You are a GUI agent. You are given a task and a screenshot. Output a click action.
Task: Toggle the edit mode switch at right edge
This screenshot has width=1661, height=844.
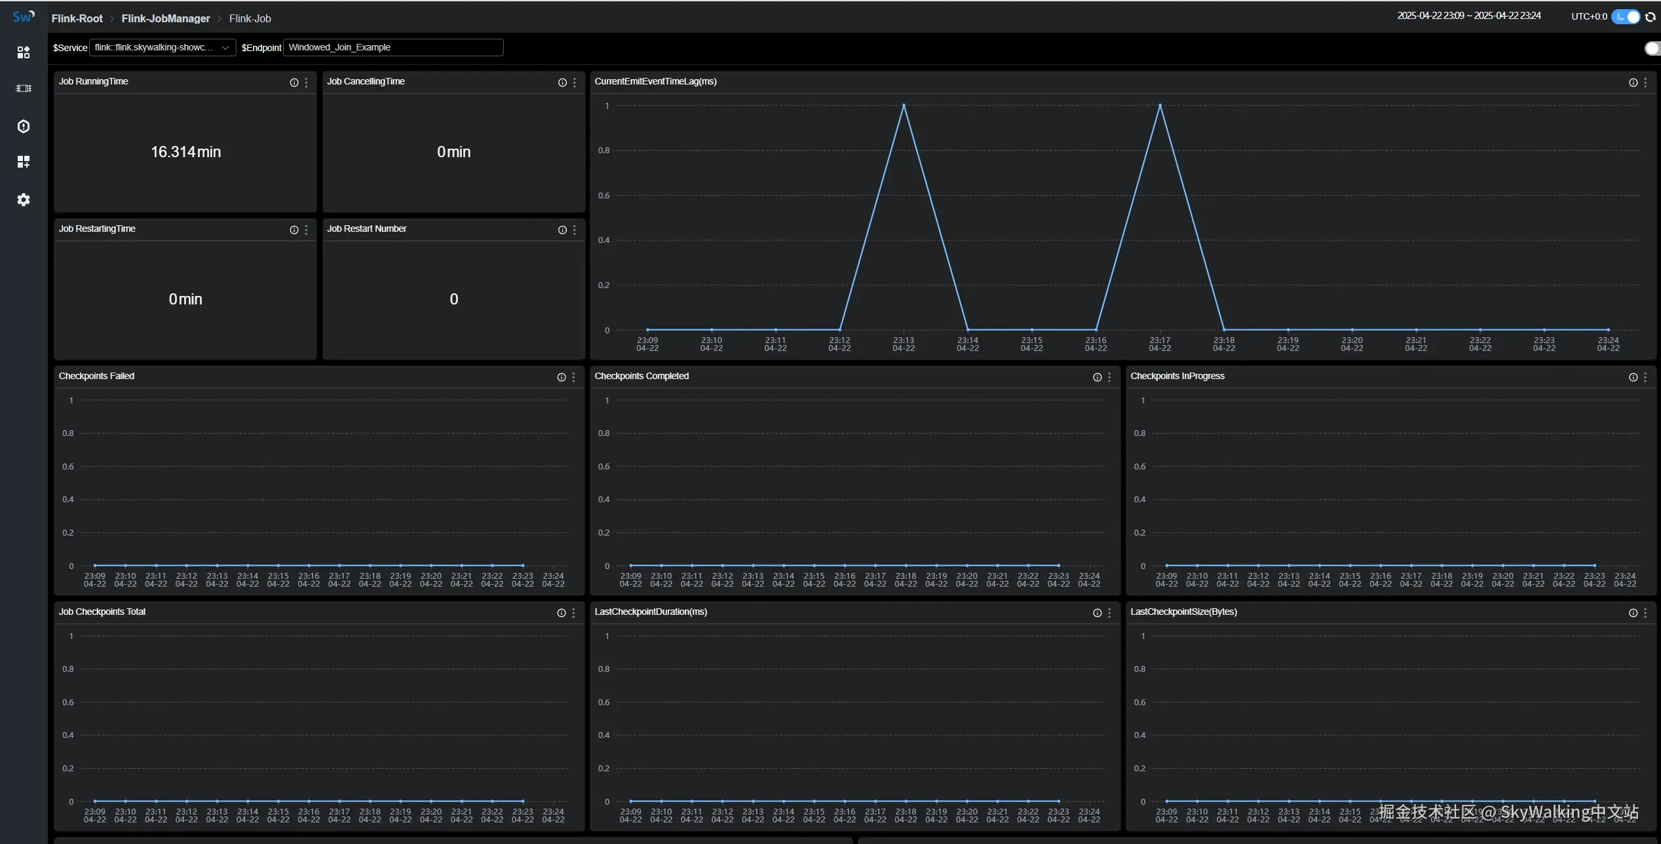[1652, 48]
